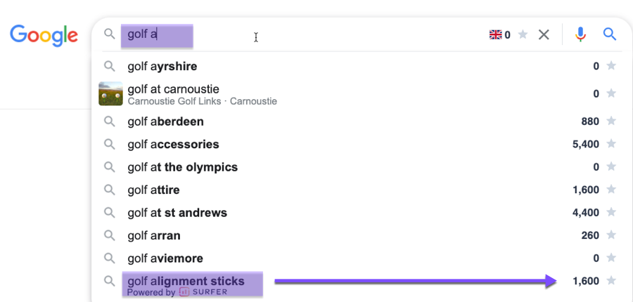Click the Google logo
The image size is (633, 302).
click(x=44, y=35)
